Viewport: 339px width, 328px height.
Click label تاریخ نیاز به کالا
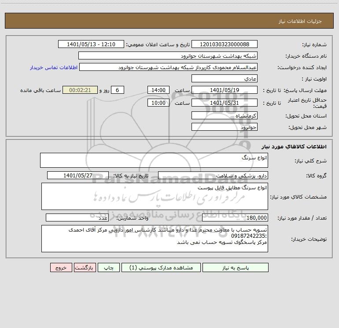[131, 176]
